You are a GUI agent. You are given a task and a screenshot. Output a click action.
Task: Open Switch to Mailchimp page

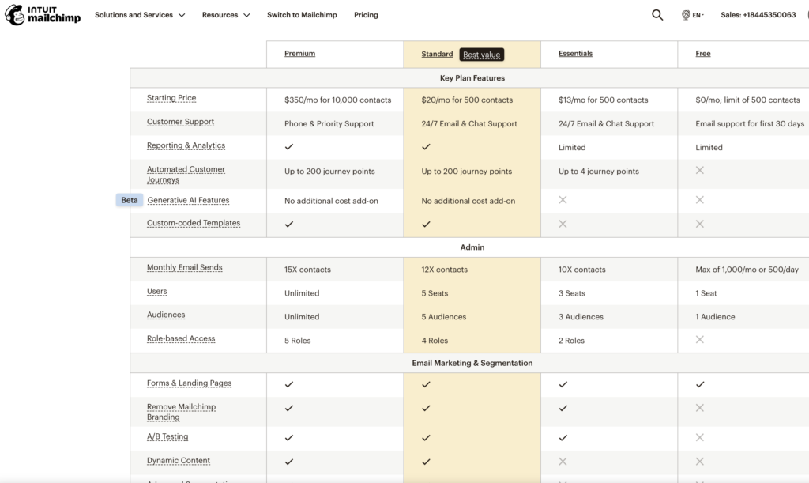pos(302,15)
